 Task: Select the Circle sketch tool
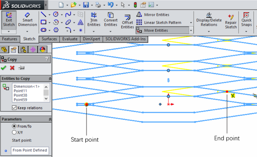[56, 15]
